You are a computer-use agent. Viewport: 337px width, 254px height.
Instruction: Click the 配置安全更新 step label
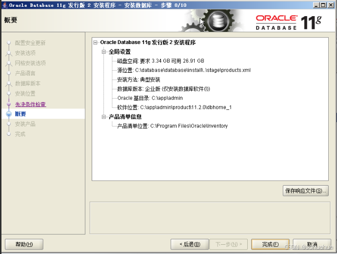(x=30, y=43)
